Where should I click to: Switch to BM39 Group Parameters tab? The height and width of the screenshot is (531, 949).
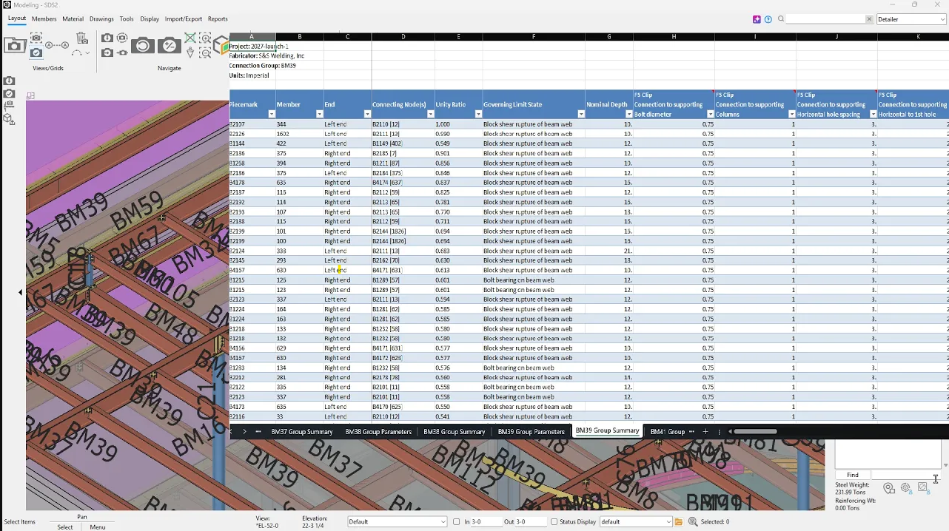click(531, 432)
